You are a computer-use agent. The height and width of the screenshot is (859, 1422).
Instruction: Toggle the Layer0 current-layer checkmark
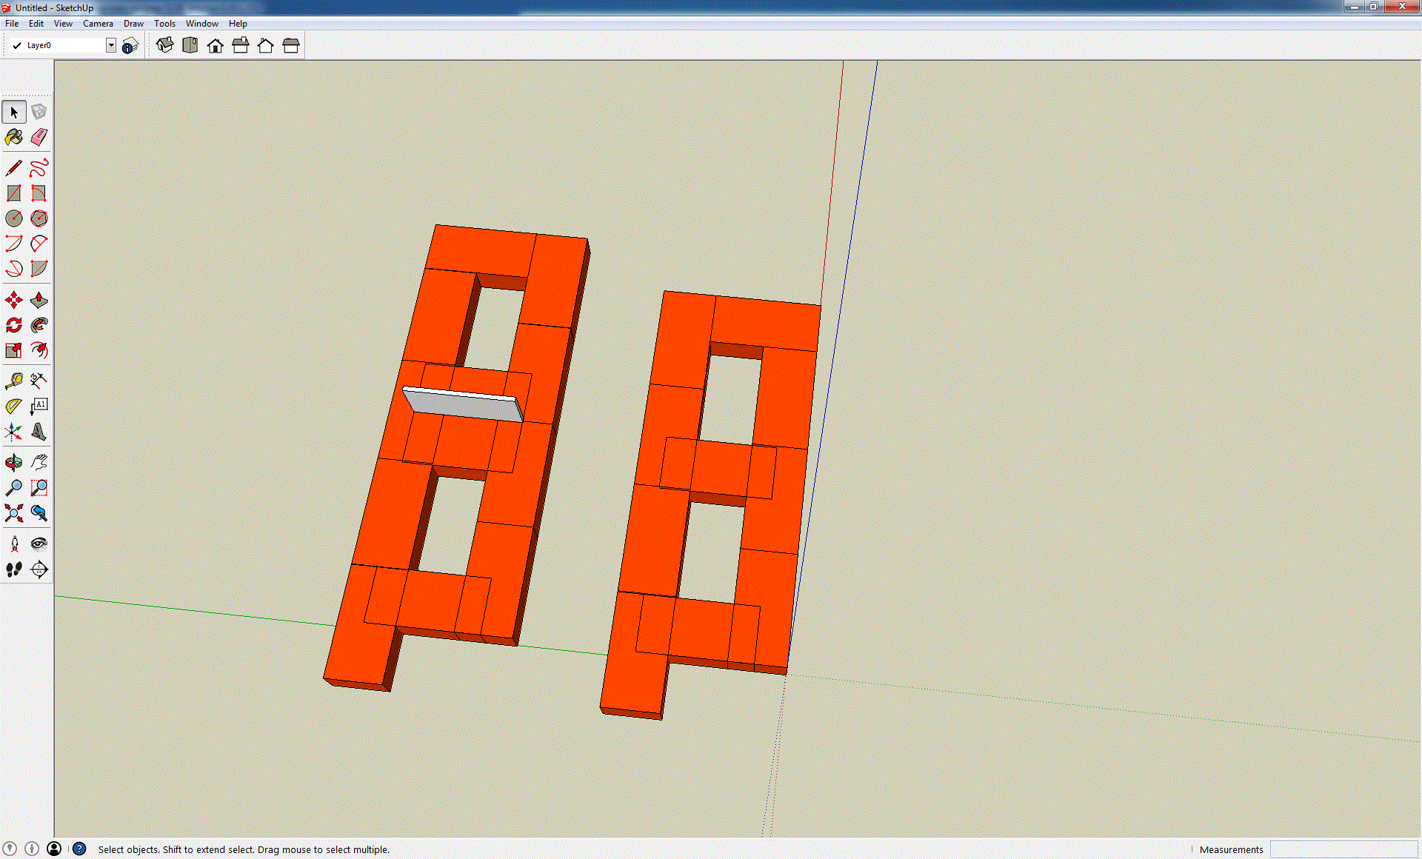click(17, 46)
